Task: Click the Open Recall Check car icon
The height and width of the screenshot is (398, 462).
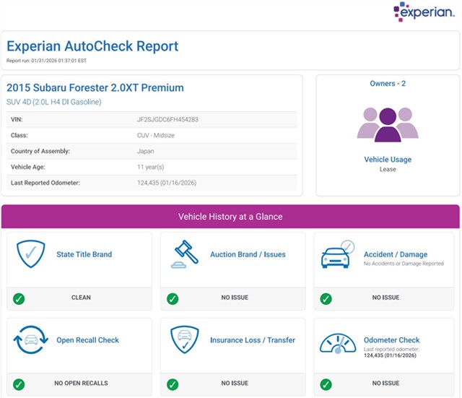Action: (x=31, y=340)
